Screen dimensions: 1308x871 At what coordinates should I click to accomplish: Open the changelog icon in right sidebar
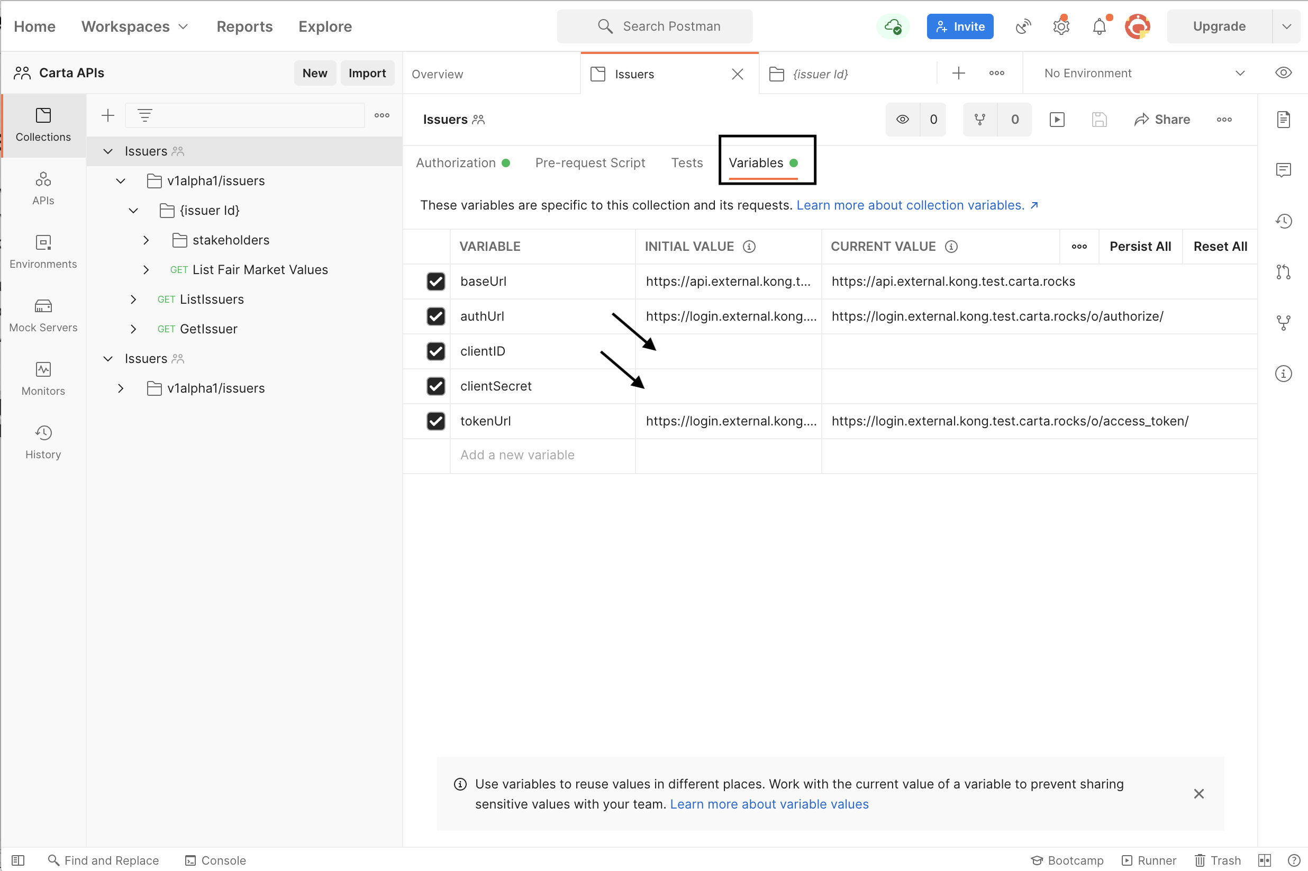tap(1284, 221)
